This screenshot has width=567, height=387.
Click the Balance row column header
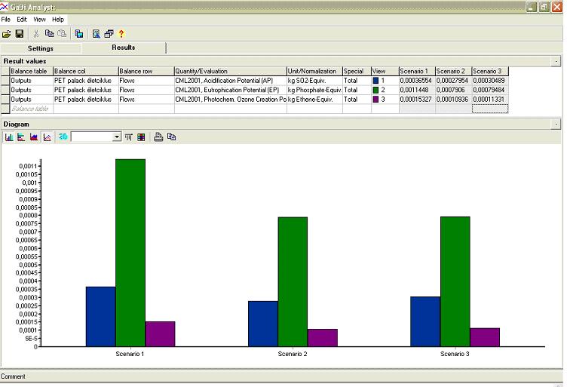point(146,71)
